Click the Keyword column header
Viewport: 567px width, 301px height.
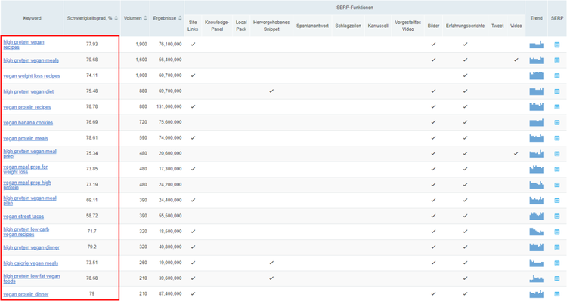click(33, 18)
